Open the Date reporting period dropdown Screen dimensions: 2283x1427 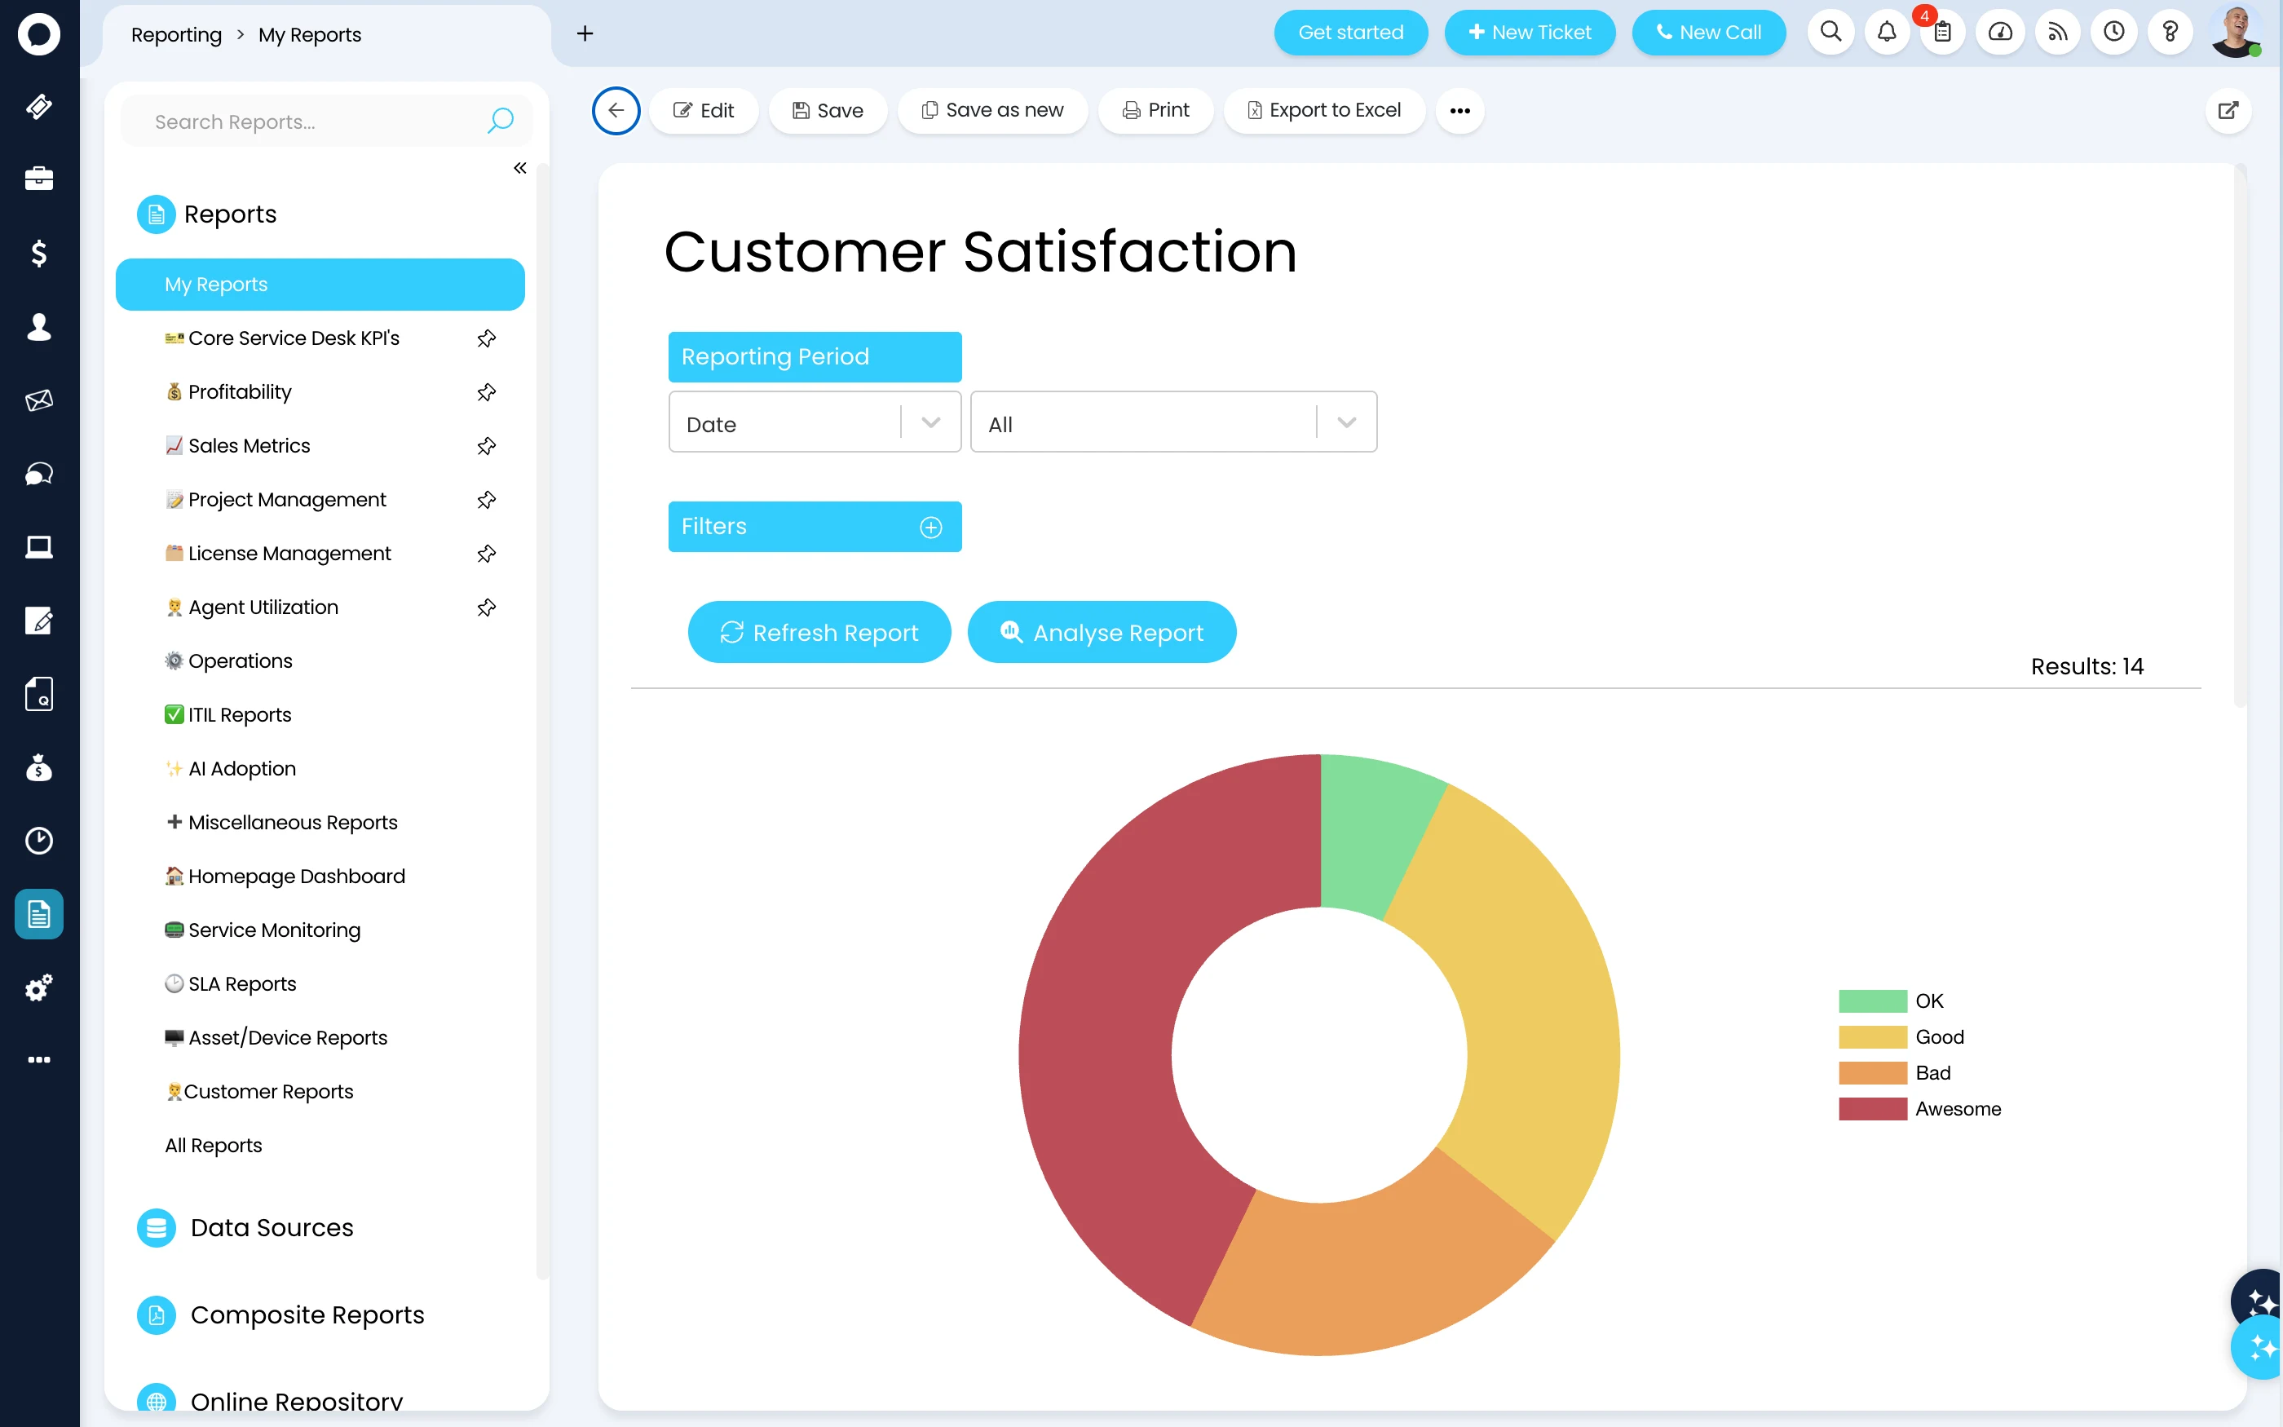tap(815, 423)
